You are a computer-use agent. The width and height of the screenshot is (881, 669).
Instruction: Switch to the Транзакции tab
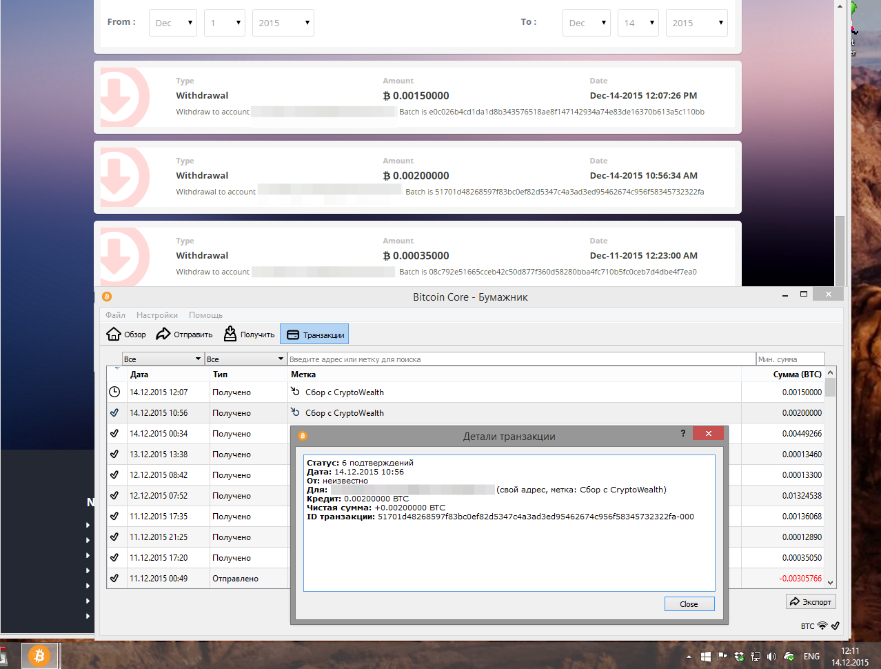(x=315, y=334)
